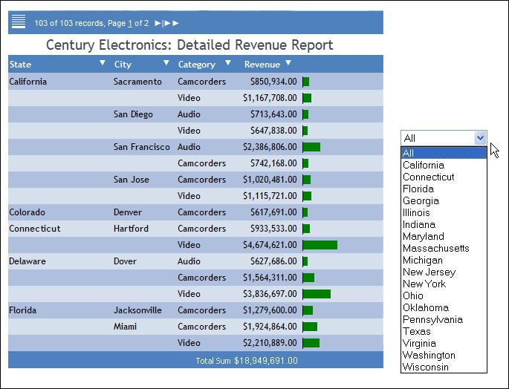Click the Miami city cell
Viewport: 509px width, 389px height.
125,327
